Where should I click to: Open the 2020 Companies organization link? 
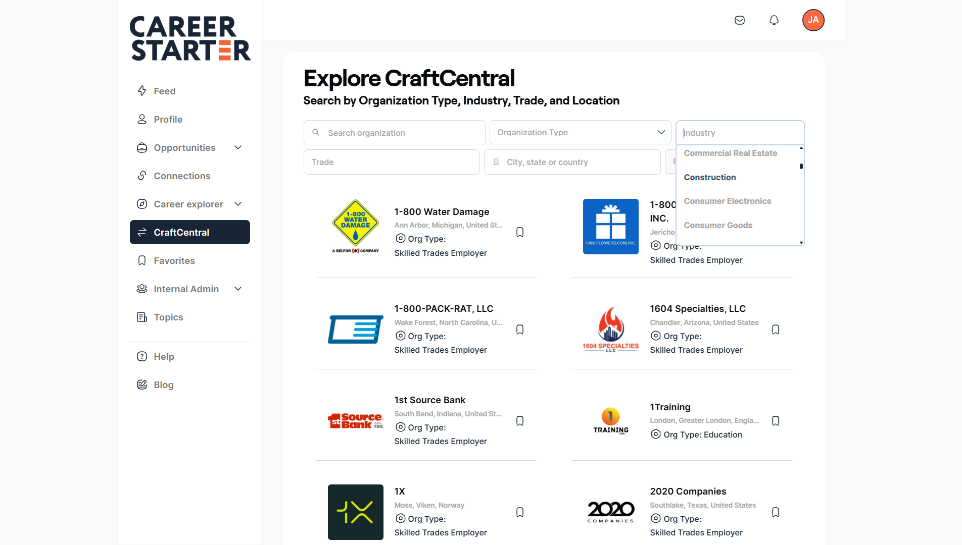coord(688,492)
